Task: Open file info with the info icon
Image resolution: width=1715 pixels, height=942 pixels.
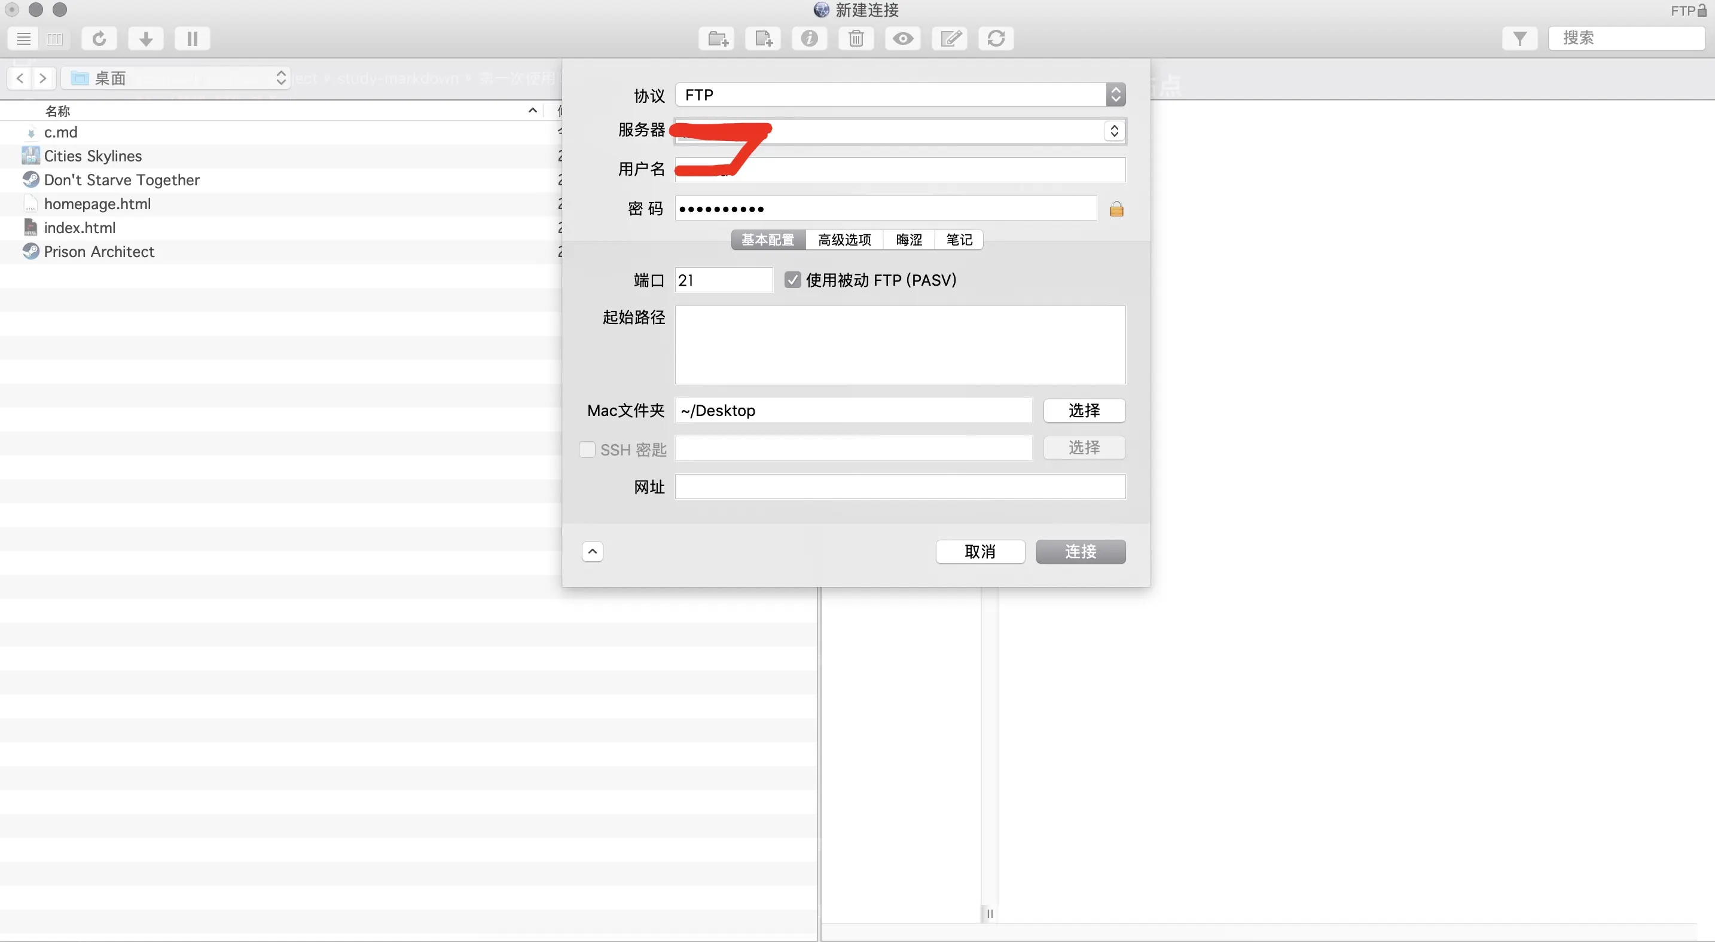Action: click(x=809, y=39)
